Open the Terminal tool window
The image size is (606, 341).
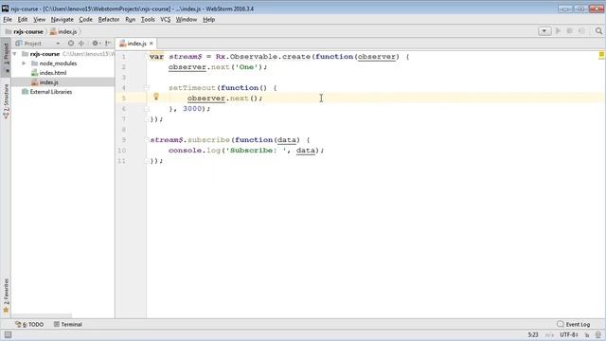[67, 324]
